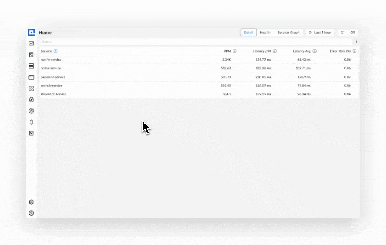Screen dimensions: 386x245
Task: Click the 65.43 ms average latency
Action: 304,60
